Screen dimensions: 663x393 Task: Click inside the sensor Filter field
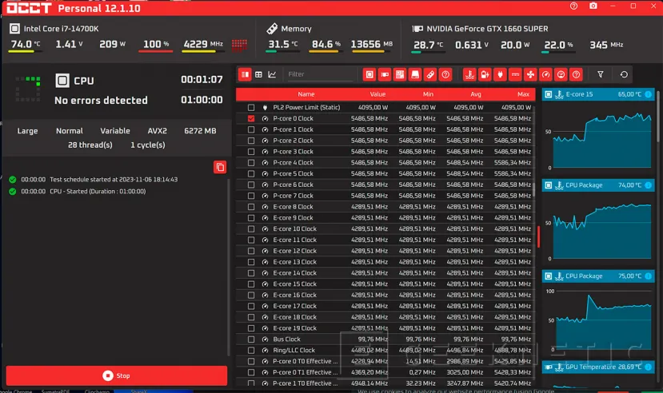pyautogui.click(x=319, y=74)
